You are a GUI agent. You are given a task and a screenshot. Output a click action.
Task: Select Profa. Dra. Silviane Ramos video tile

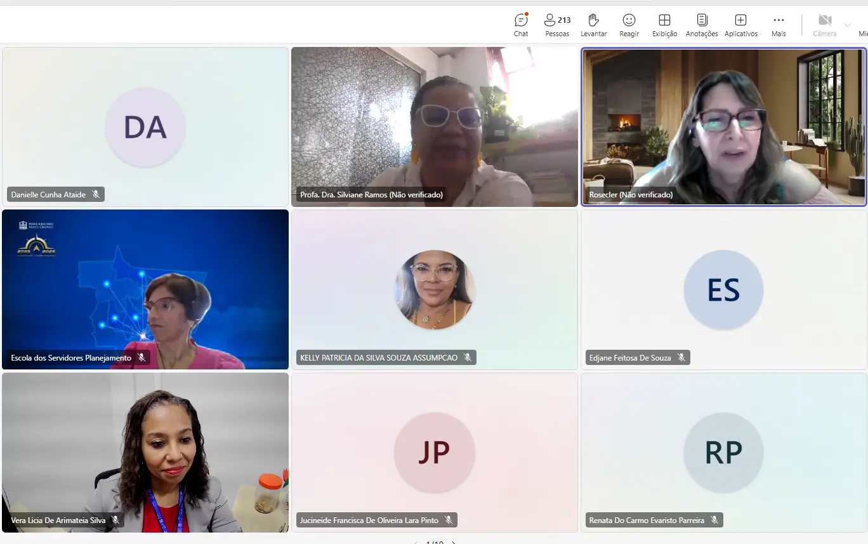pos(434,127)
